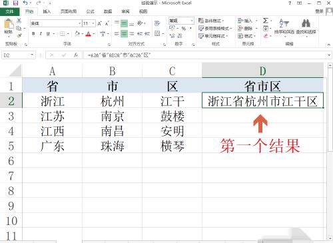This screenshot has height=243, width=333.
Task: Click the Percent Style icon
Action: (x=184, y=29)
